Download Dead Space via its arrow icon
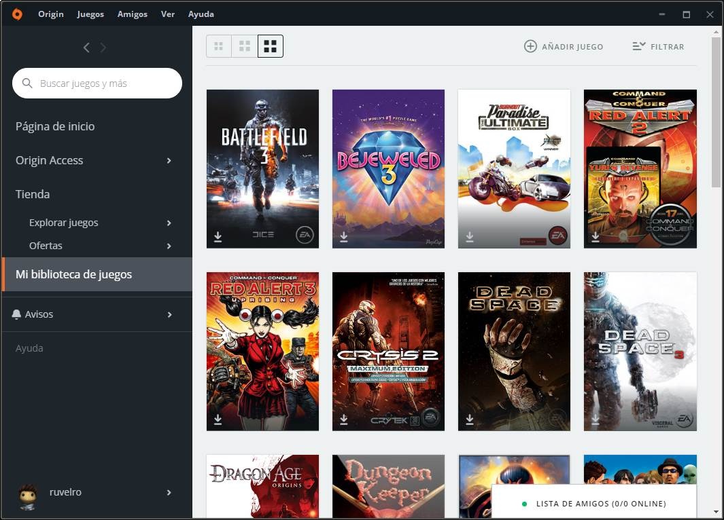Image resolution: width=724 pixels, height=520 pixels. [470, 420]
